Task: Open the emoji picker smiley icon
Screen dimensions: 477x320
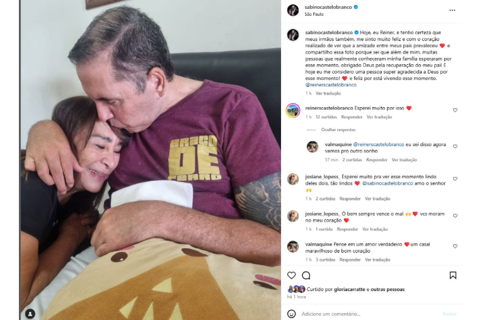Action: pos(292,314)
